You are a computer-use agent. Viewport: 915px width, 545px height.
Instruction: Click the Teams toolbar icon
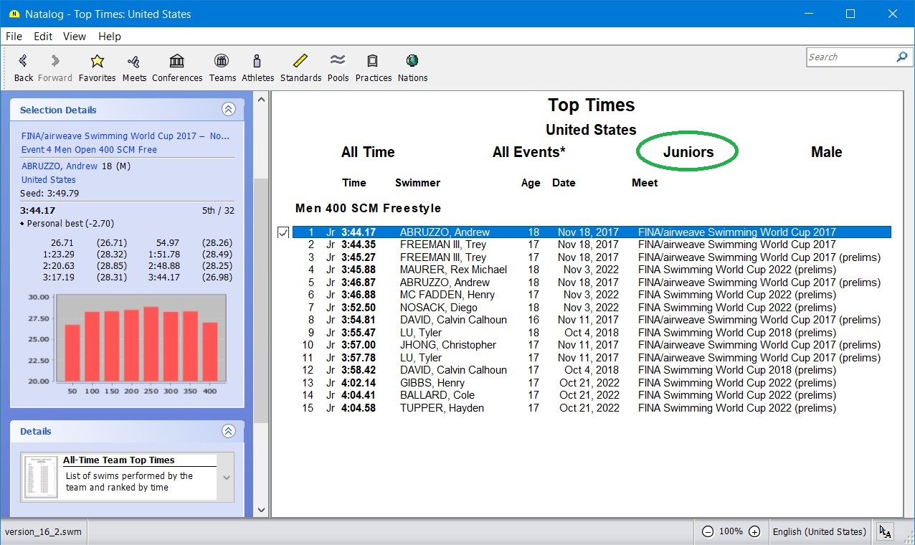[x=222, y=61]
